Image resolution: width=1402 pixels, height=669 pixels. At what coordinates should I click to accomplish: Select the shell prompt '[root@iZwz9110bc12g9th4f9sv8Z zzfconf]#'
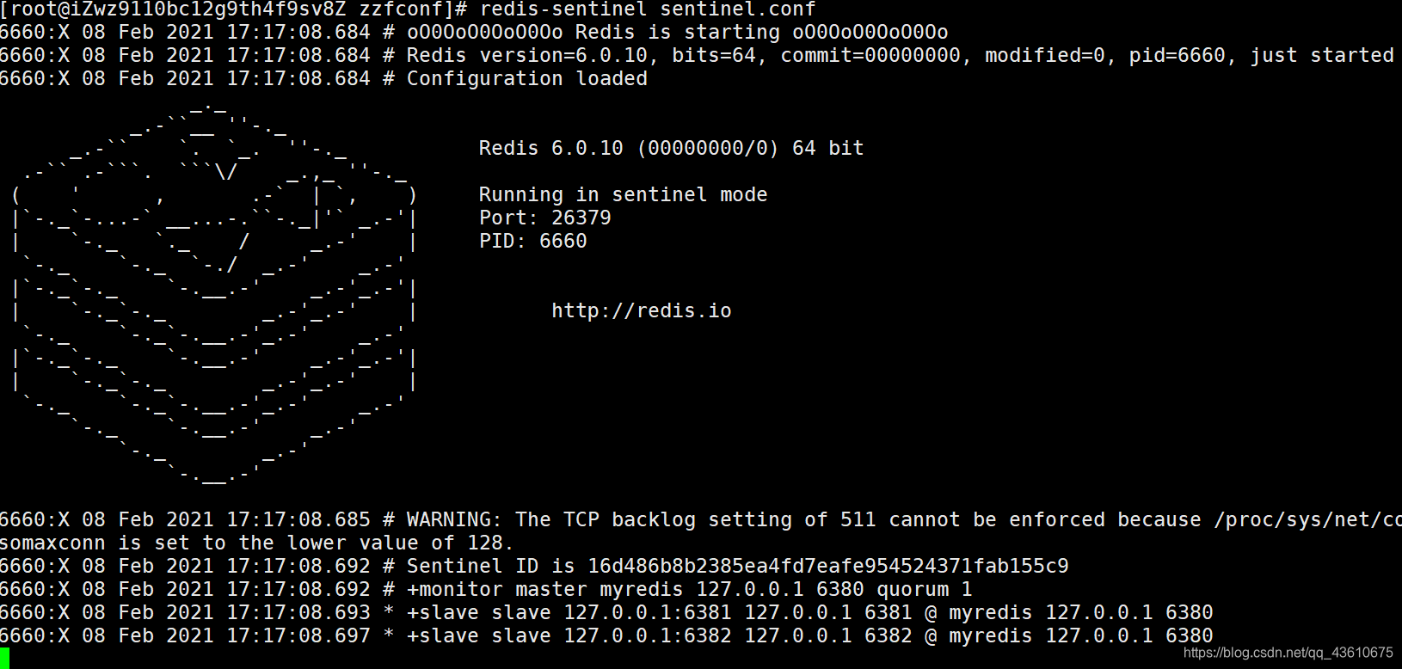[x=234, y=9]
